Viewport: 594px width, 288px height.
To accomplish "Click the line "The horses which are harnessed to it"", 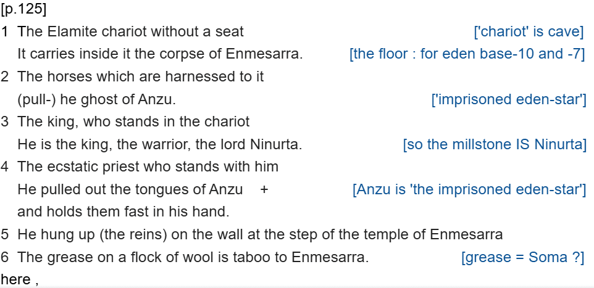I will [141, 76].
